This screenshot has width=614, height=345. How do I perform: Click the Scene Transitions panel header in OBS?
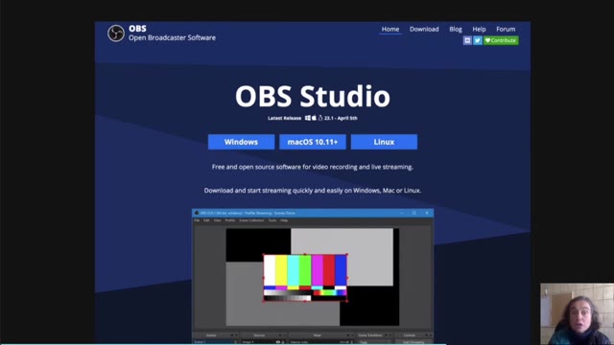(x=370, y=335)
